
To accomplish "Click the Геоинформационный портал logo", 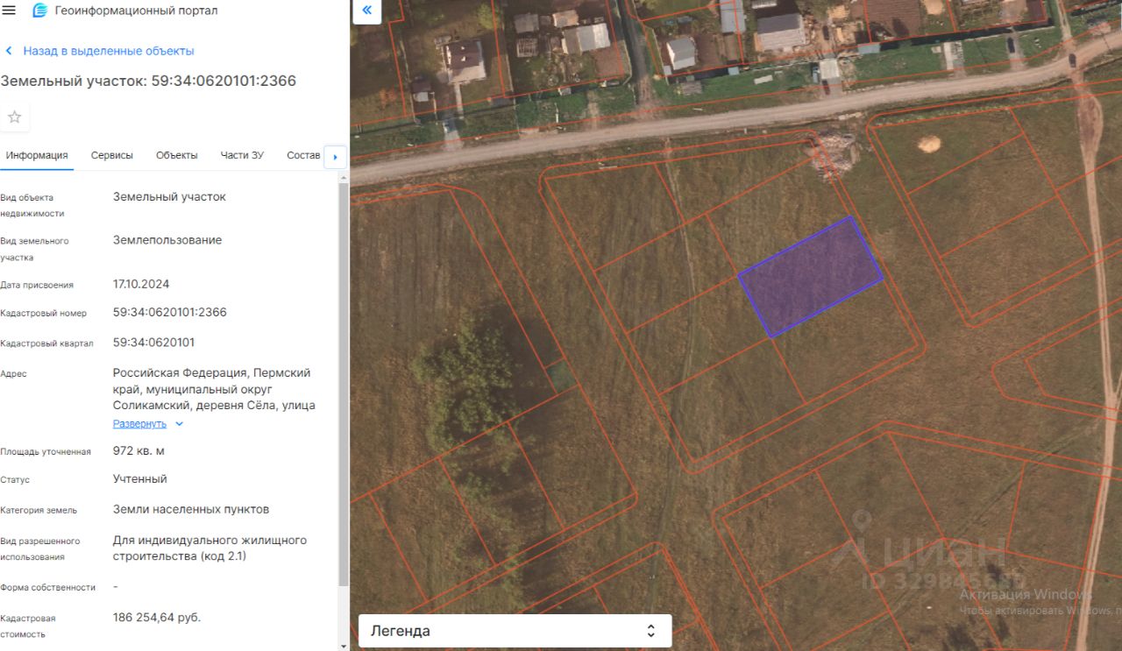I will pyautogui.click(x=39, y=11).
